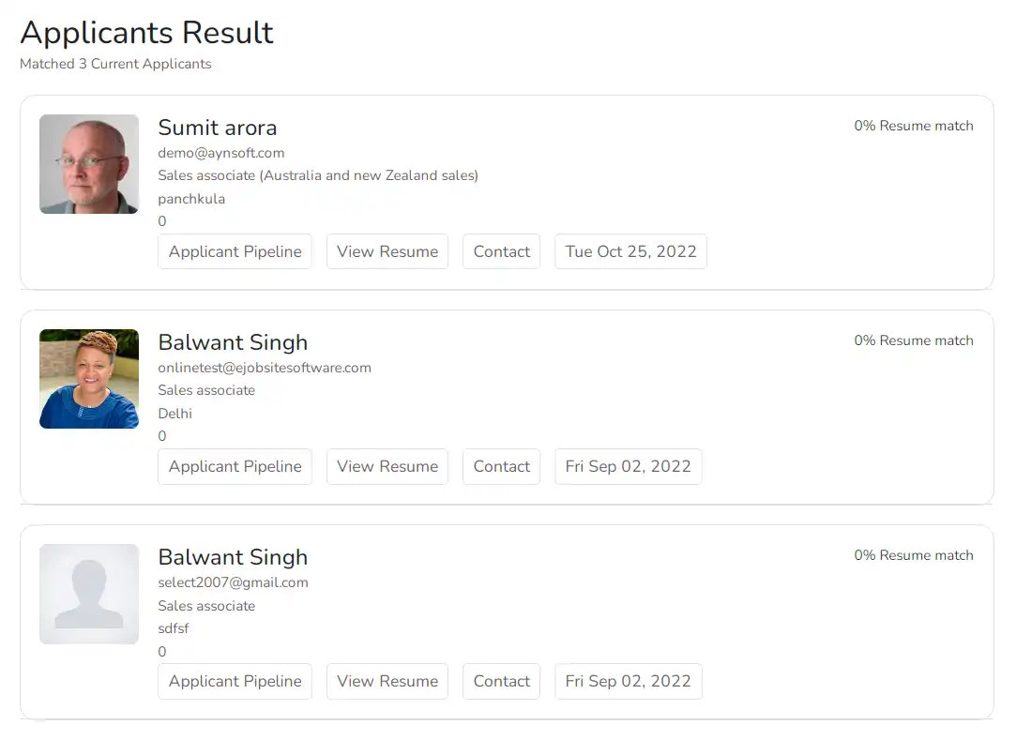
Task: Contact the Delhi-based Balwant Singh
Action: coord(502,466)
